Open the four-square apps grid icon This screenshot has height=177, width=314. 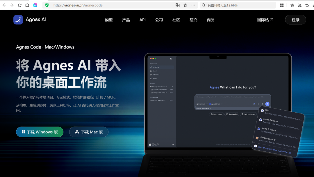282,5
